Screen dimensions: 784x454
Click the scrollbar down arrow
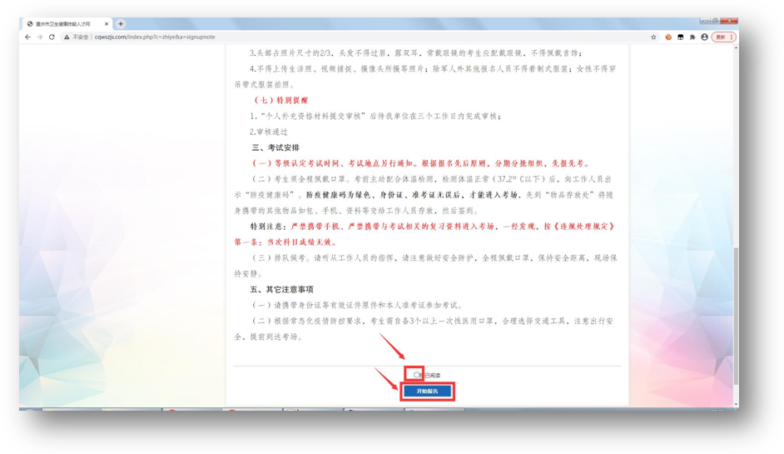pos(735,404)
